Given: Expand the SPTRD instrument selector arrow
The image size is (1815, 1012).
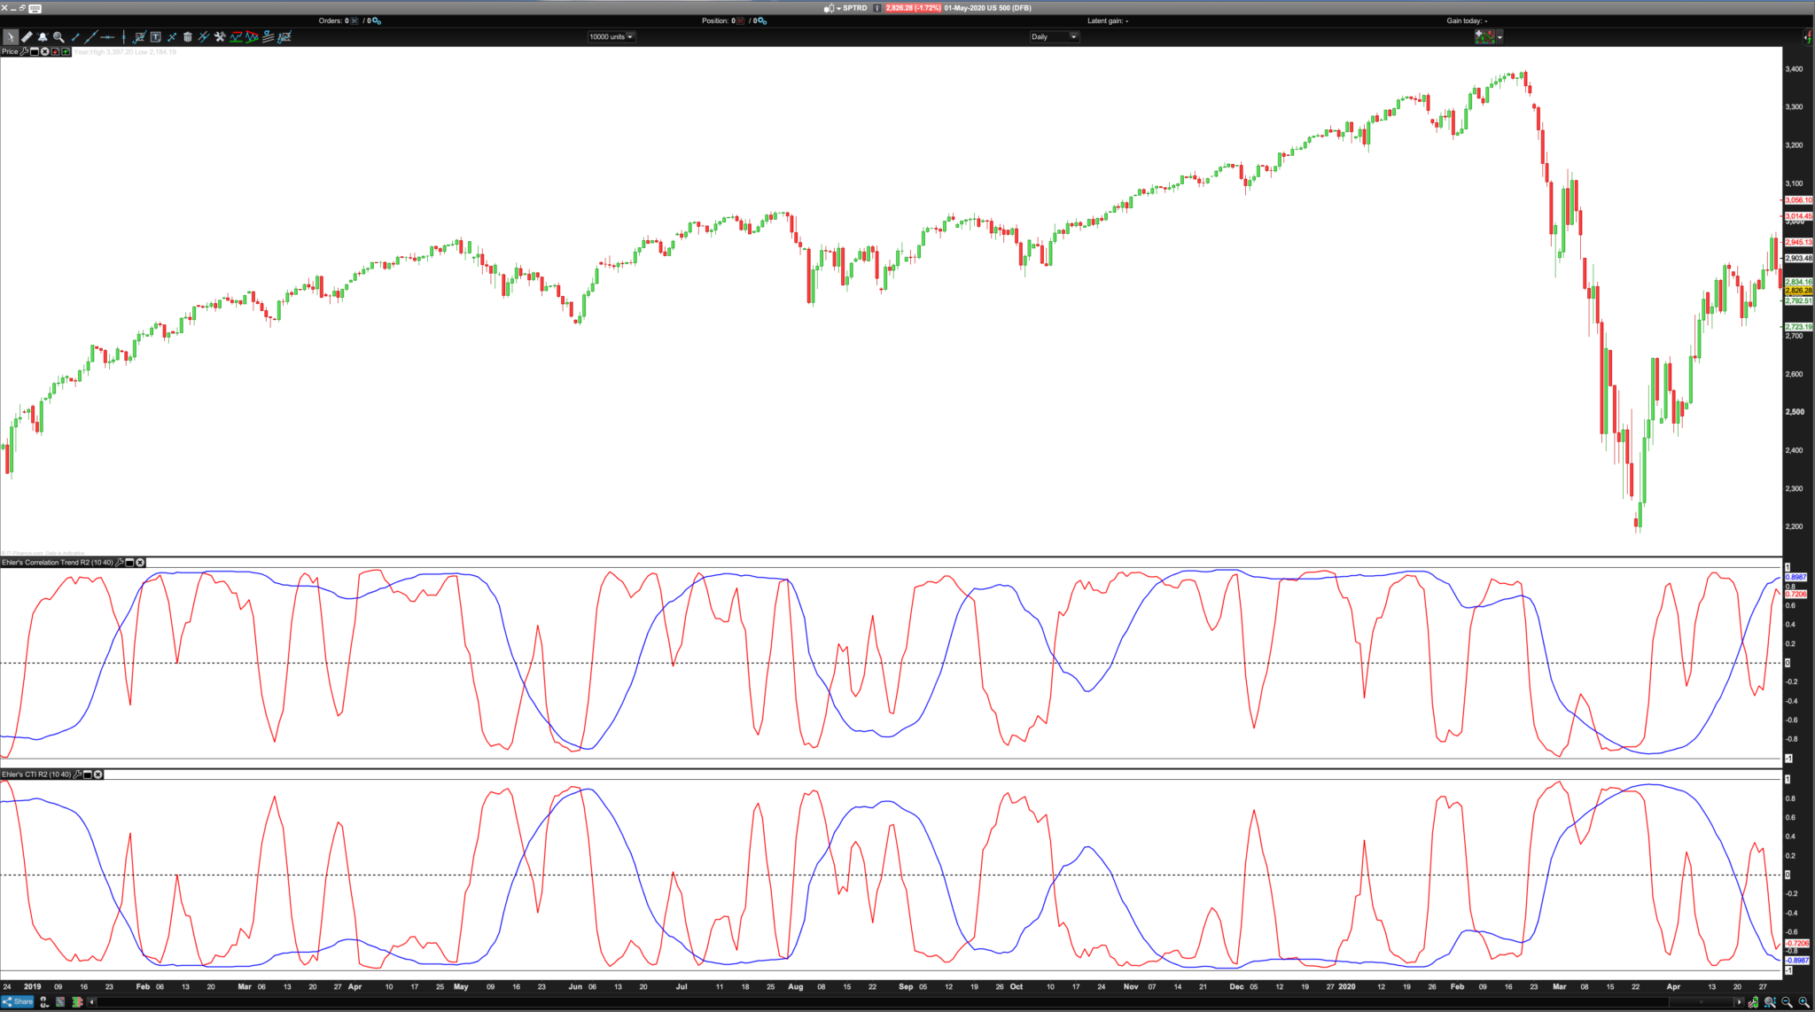Looking at the screenshot, I should click(x=838, y=8).
